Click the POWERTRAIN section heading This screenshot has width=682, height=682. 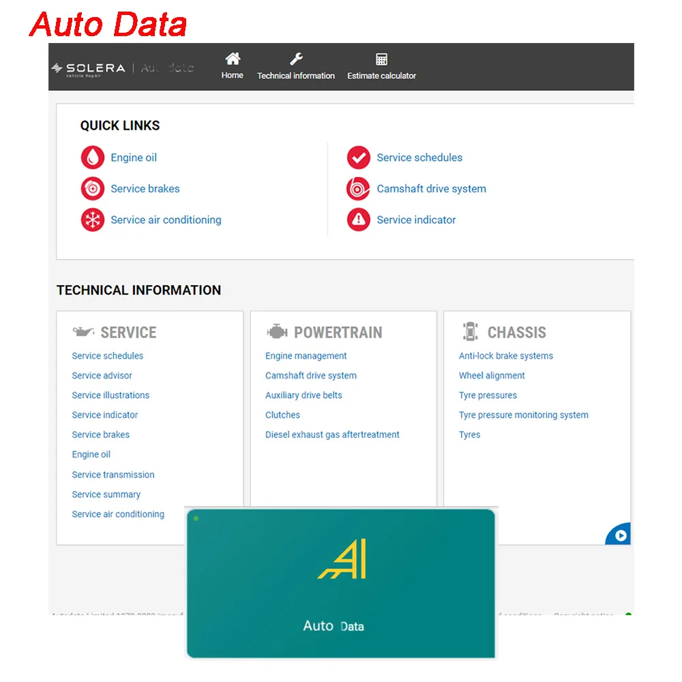tap(338, 332)
